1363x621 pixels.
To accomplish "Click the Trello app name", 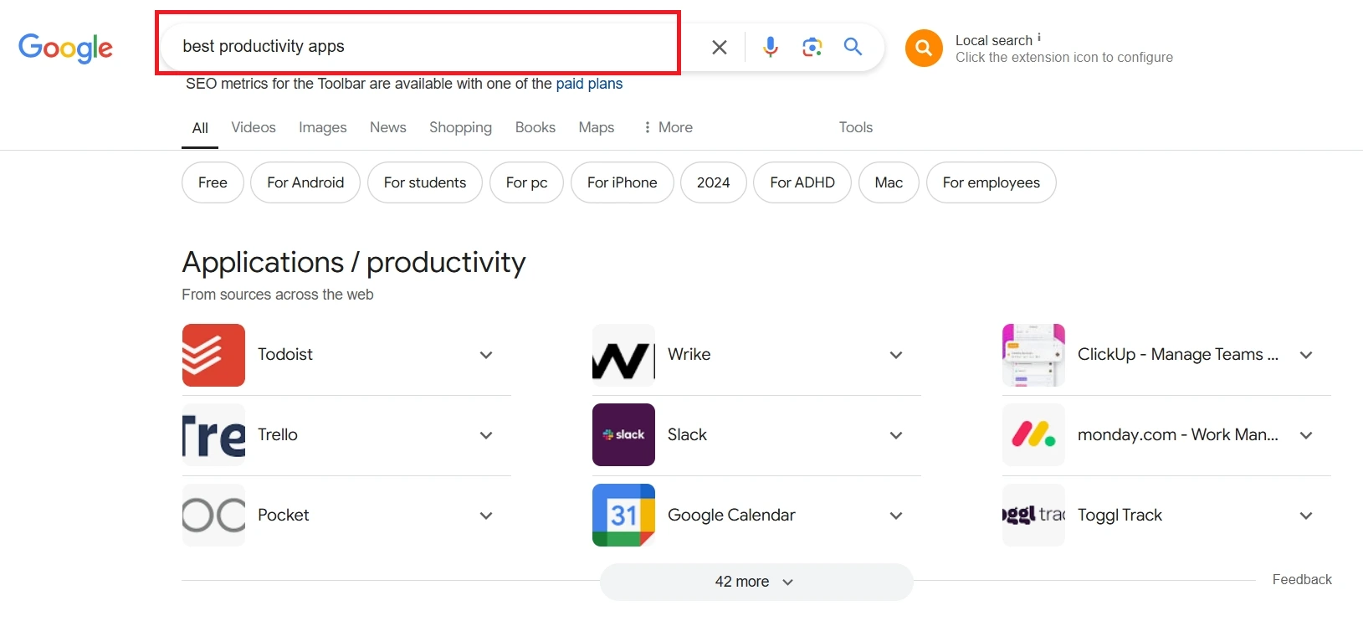I will (x=278, y=435).
